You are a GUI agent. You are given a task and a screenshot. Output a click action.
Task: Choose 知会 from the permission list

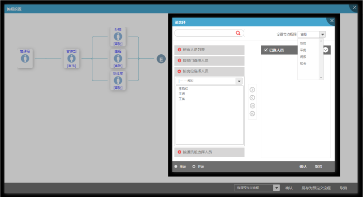(303, 64)
